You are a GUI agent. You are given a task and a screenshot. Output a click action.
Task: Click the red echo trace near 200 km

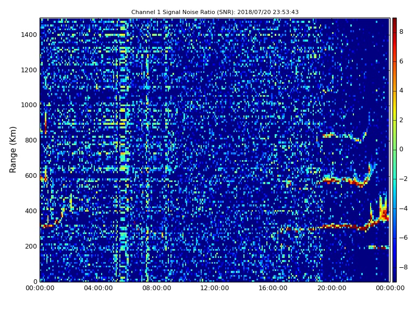[379, 248]
